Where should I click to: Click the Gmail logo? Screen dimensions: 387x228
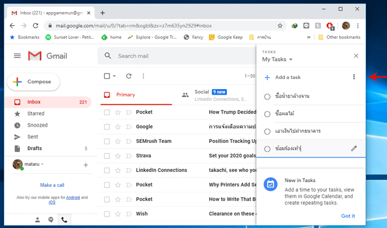point(47,56)
